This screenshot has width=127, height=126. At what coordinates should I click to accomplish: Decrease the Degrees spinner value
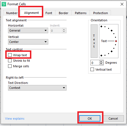pos(101,64)
